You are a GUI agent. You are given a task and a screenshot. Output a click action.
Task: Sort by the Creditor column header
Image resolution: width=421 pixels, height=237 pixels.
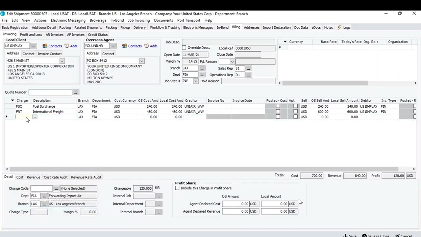(195, 100)
